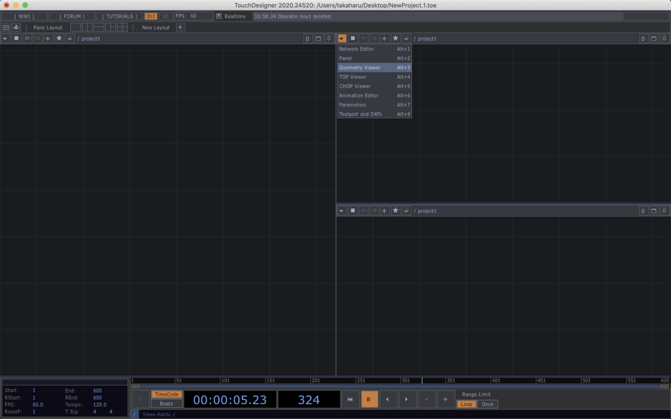
Task: Open the WIKI link
Action: pyautogui.click(x=23, y=16)
